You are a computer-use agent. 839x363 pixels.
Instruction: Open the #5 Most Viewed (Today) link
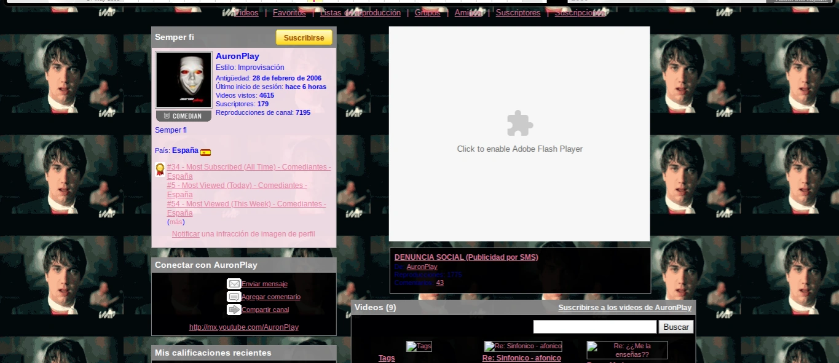(237, 190)
